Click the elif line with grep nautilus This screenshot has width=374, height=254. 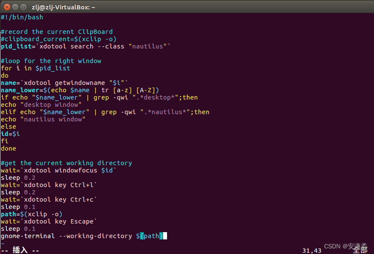point(105,112)
